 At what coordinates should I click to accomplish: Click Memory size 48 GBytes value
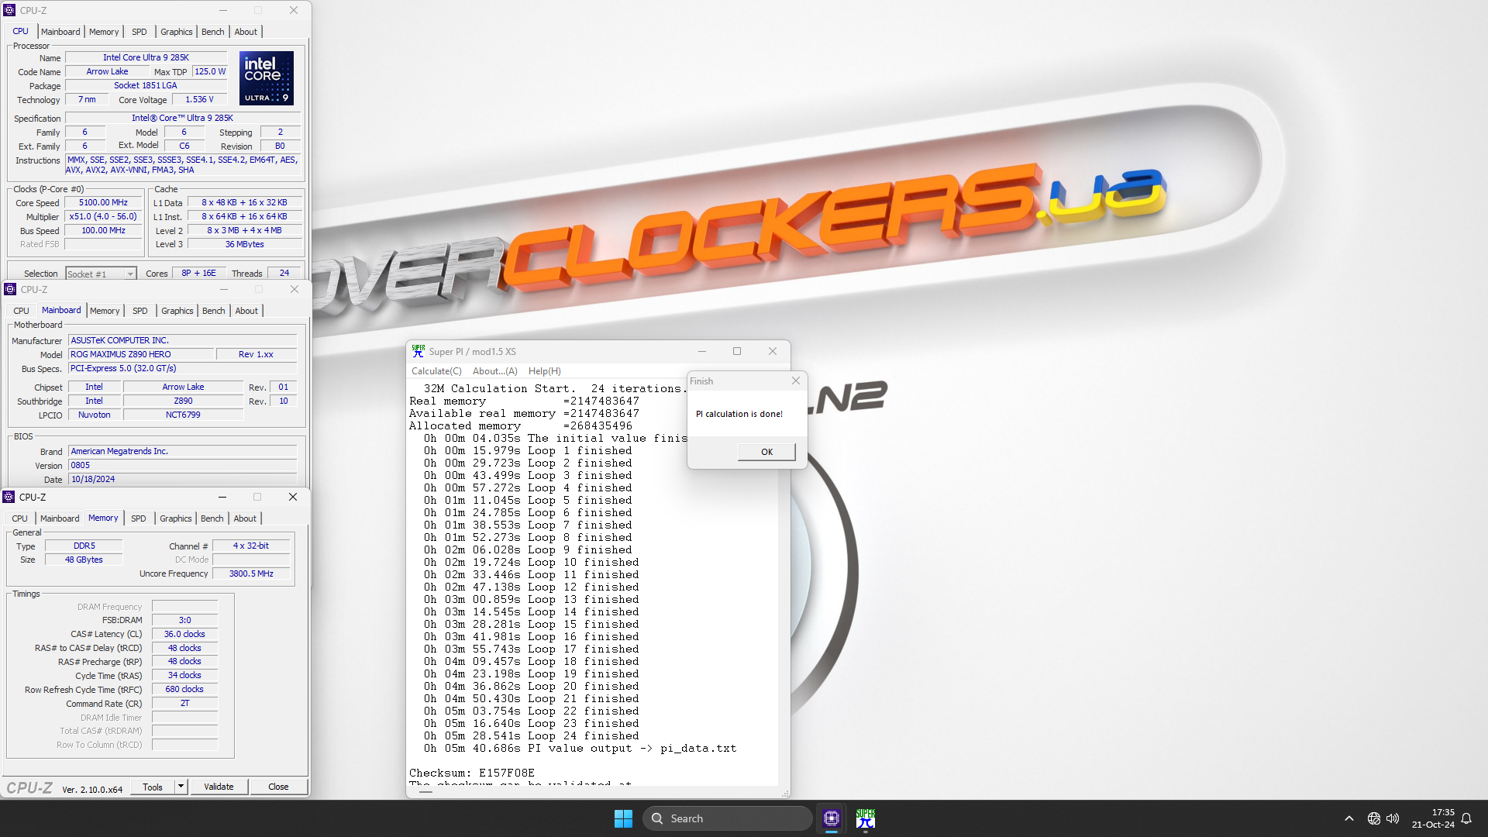(x=84, y=560)
